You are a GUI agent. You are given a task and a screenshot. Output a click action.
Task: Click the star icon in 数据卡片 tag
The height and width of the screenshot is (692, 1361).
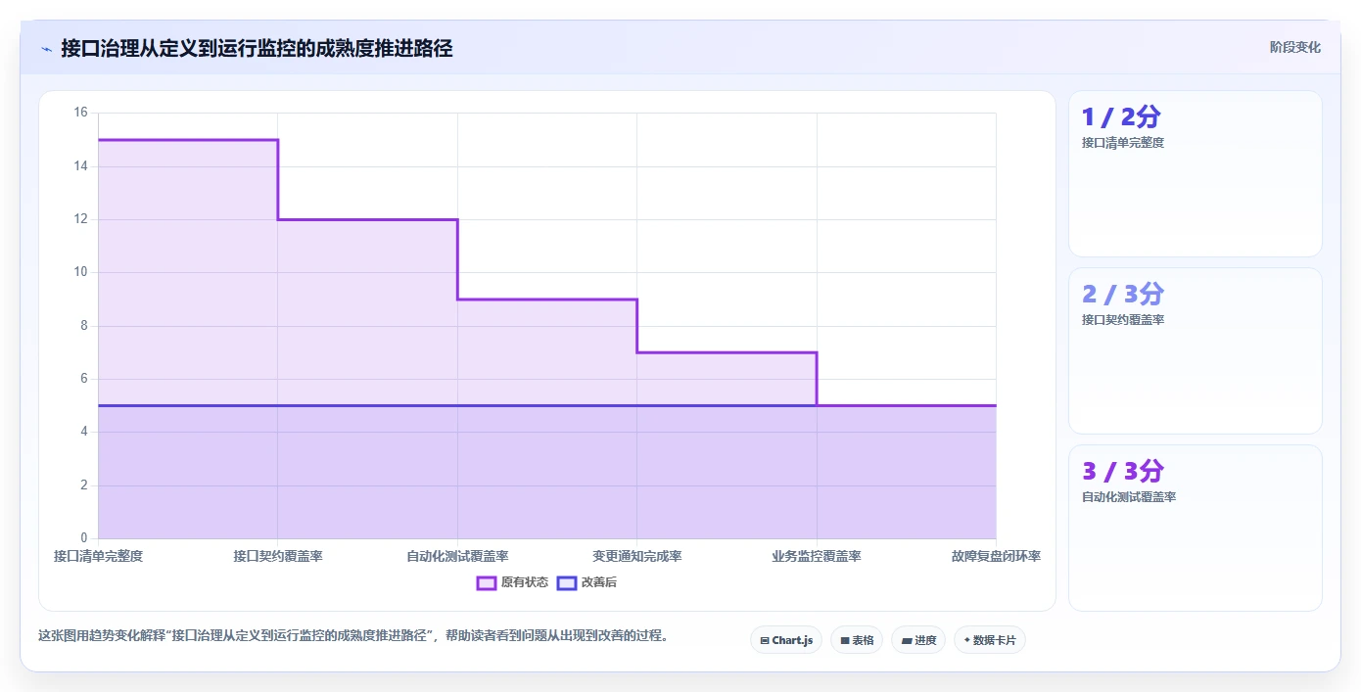(967, 640)
